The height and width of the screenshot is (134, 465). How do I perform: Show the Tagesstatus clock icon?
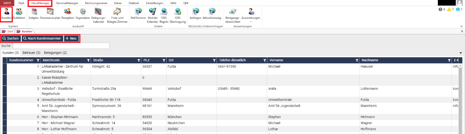[x=82, y=13]
